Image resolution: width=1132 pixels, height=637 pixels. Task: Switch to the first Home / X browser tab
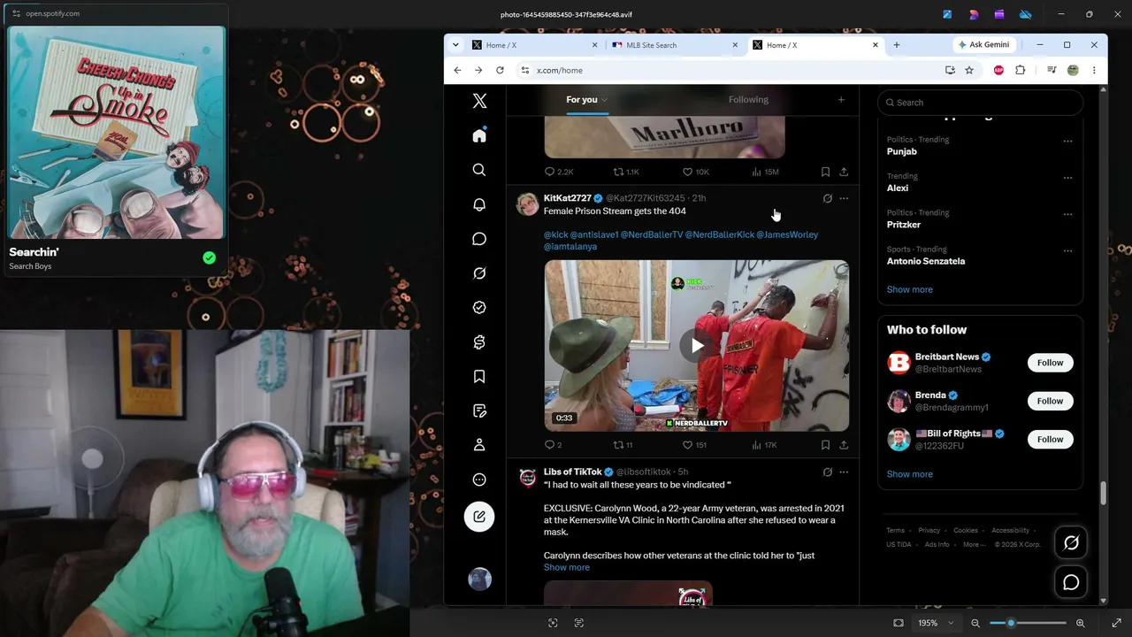(x=533, y=45)
